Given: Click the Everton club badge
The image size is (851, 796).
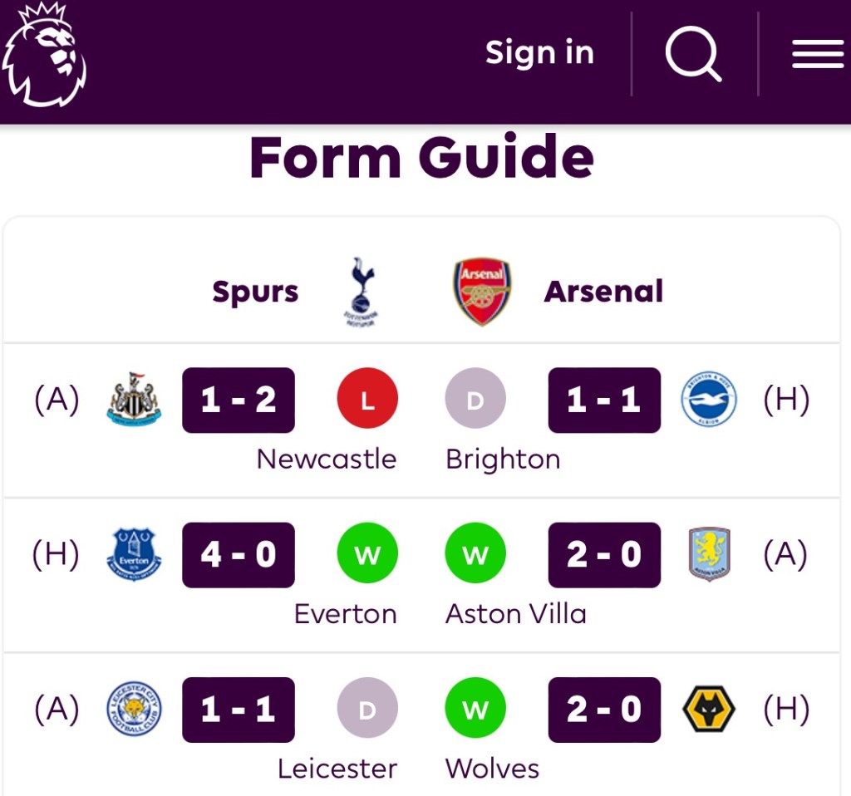Looking at the screenshot, I should [x=134, y=554].
